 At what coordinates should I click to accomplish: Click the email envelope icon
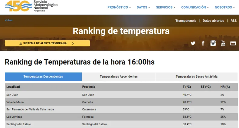pos(233,43)
